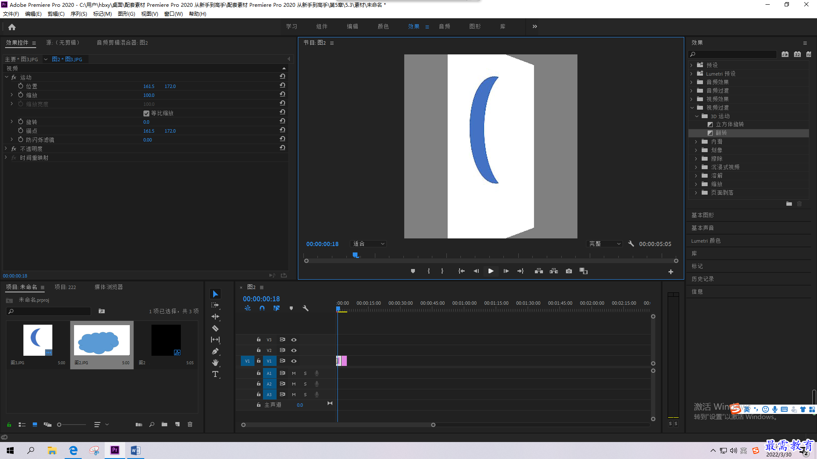Open program monitor settings wrench

click(x=631, y=244)
